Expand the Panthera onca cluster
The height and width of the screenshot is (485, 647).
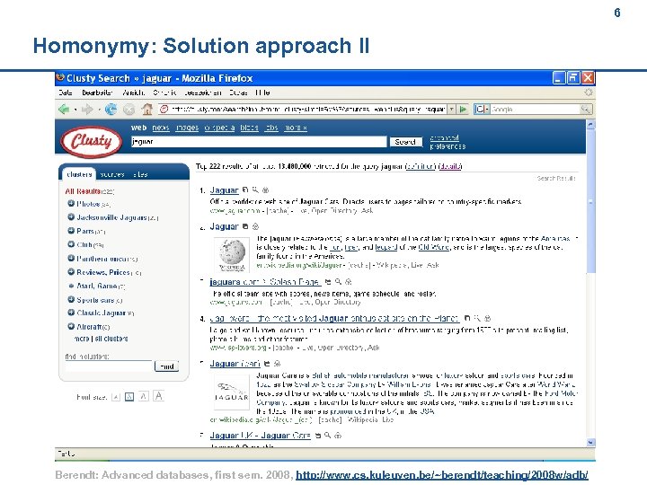coord(71,258)
